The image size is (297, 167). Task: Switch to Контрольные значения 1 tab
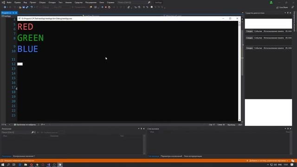coord(24,156)
